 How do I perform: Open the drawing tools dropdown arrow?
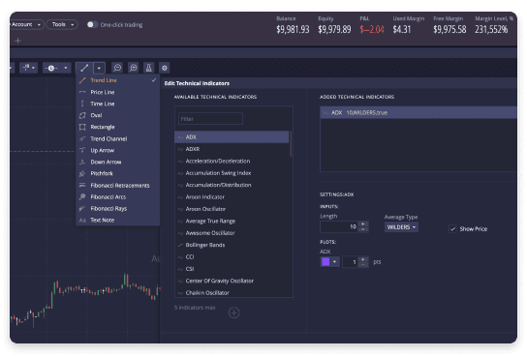pyautogui.click(x=99, y=68)
